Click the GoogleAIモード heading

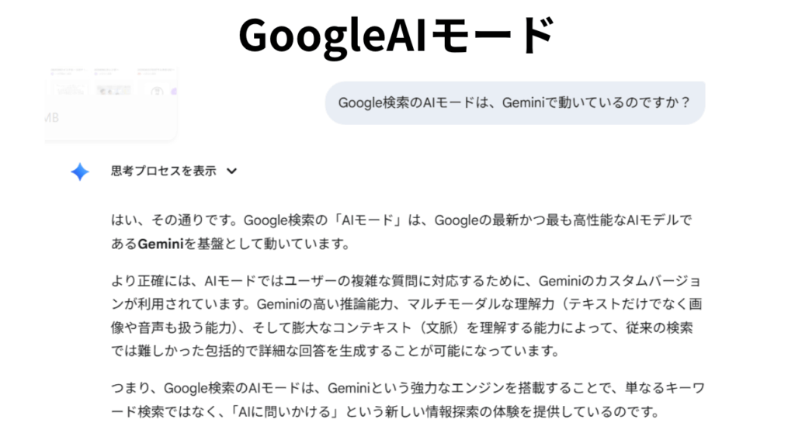[x=397, y=34]
